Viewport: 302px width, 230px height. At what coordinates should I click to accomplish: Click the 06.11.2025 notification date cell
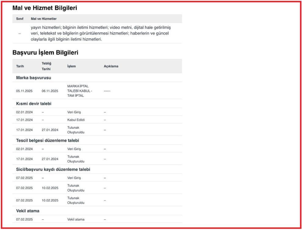click(x=50, y=91)
